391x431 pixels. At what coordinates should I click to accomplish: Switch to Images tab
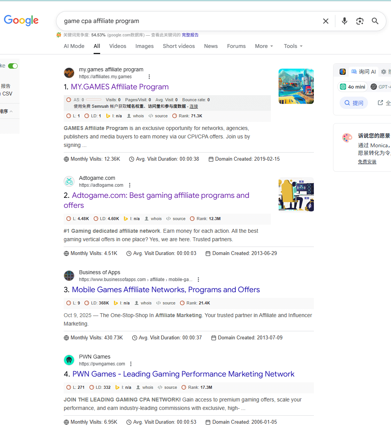coord(144,46)
